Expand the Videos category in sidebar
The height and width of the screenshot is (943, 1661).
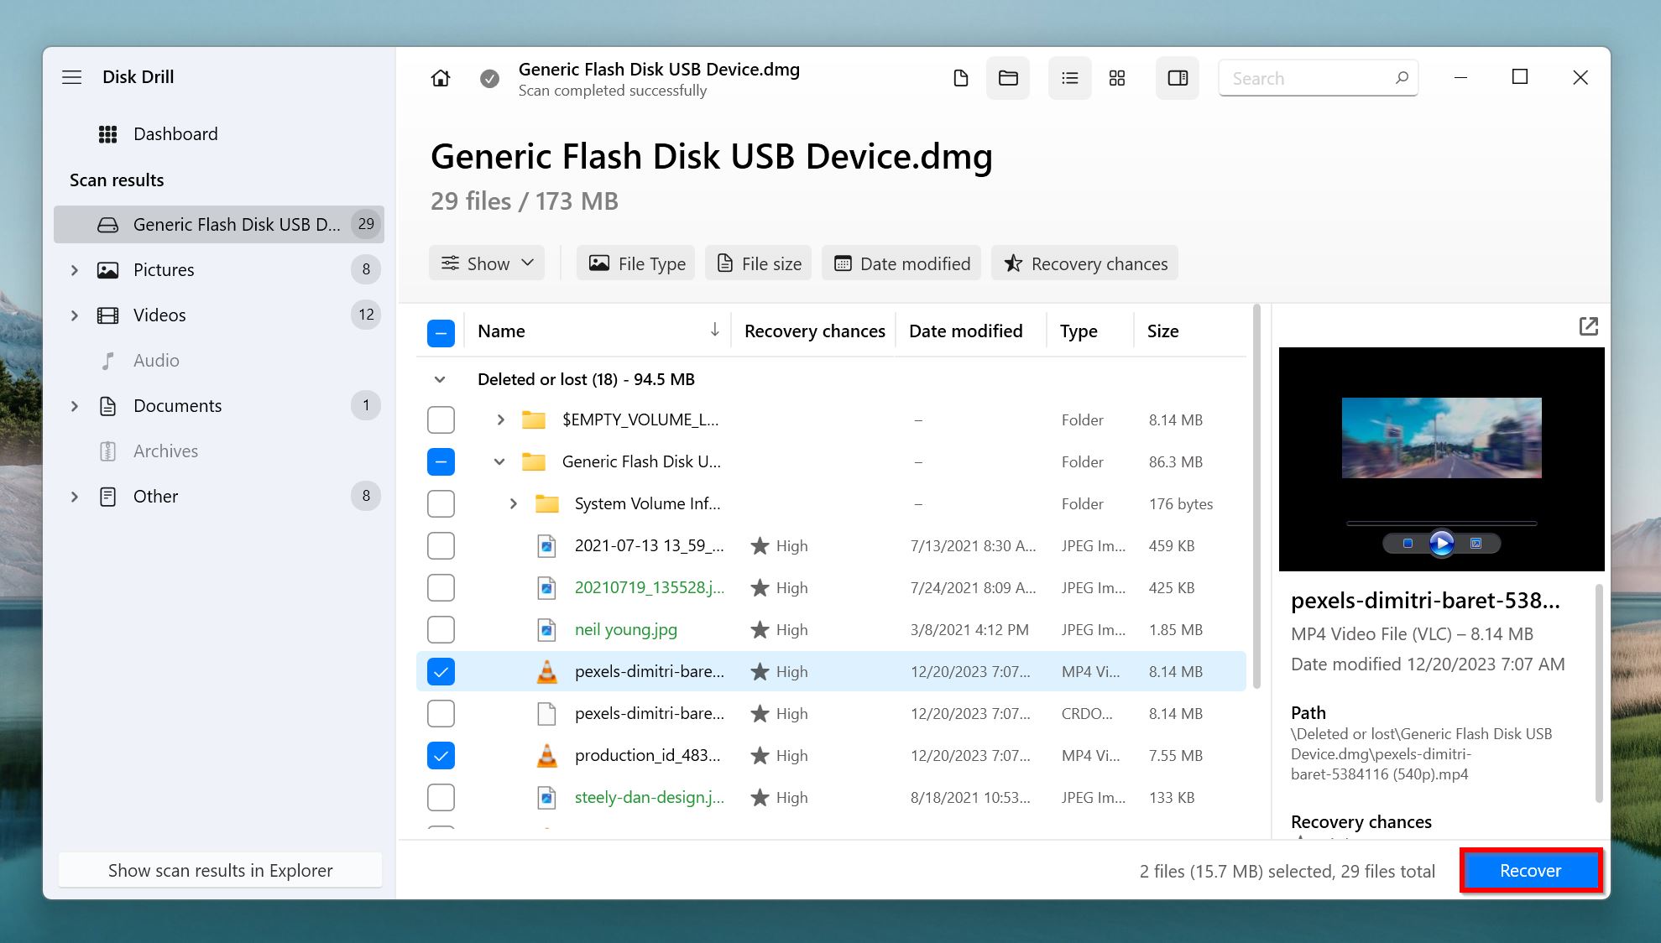[x=73, y=314]
